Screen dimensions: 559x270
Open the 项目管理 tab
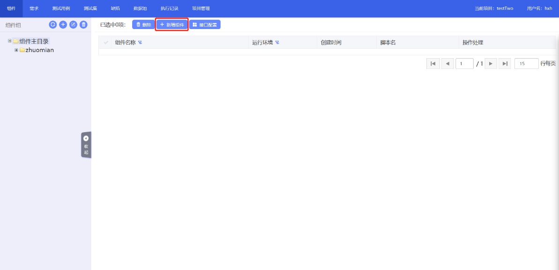201,8
